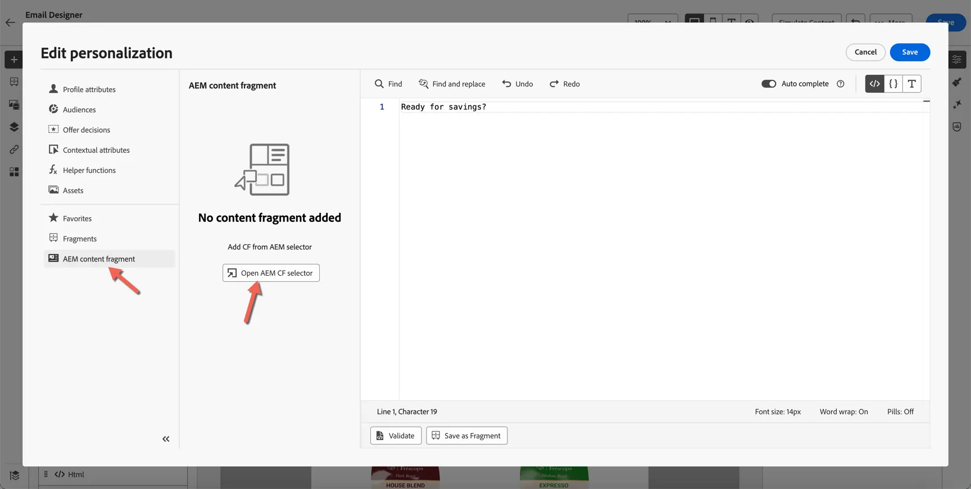Select the Html component row behind dialog

click(113, 474)
